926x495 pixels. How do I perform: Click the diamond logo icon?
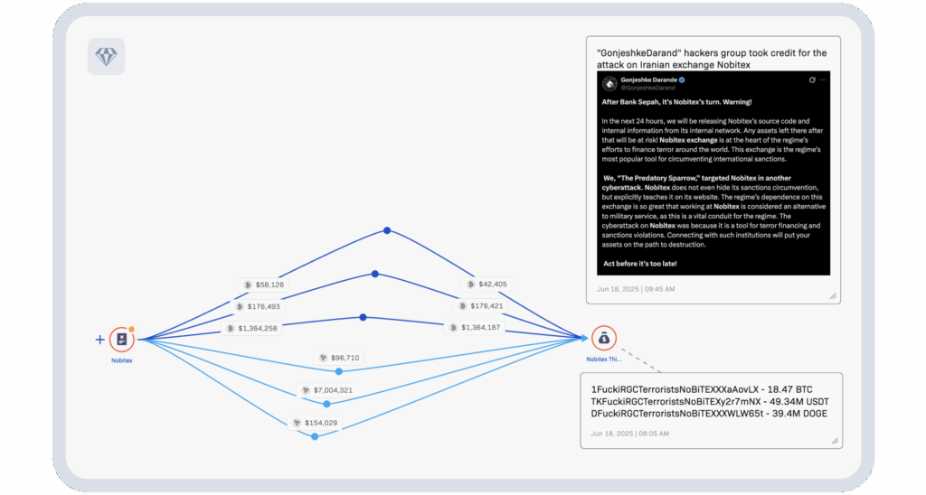107,57
